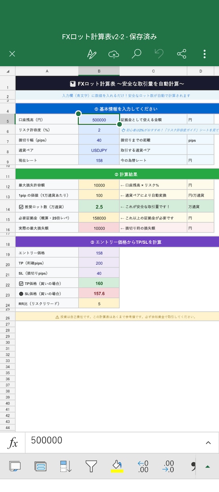Select stop-loss width cell value 40 in row 7
Viewport: 219px width, 492px height.
(99, 140)
